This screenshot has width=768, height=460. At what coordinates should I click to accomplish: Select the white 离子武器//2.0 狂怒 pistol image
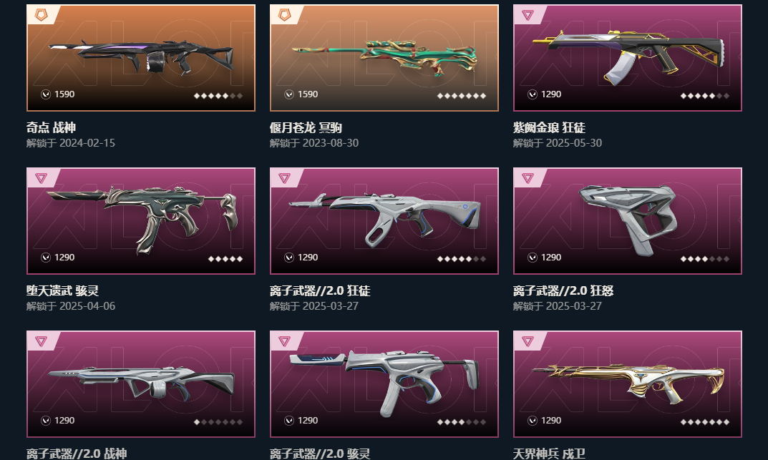[x=628, y=219]
